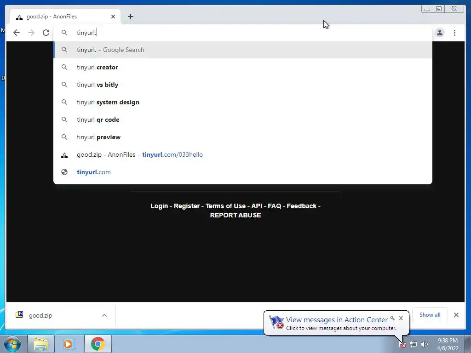The image size is (471, 353).
Task: Pick the 'tinyurl creator' suggestion
Action: [243, 67]
